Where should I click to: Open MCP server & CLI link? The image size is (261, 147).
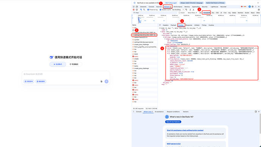pyautogui.click(x=174, y=144)
